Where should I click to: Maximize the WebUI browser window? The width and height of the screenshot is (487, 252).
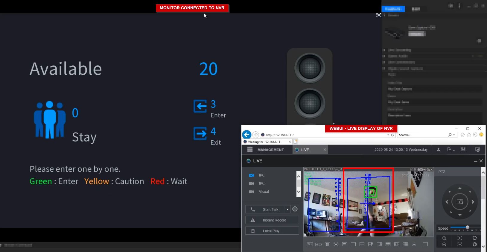coord(468,129)
